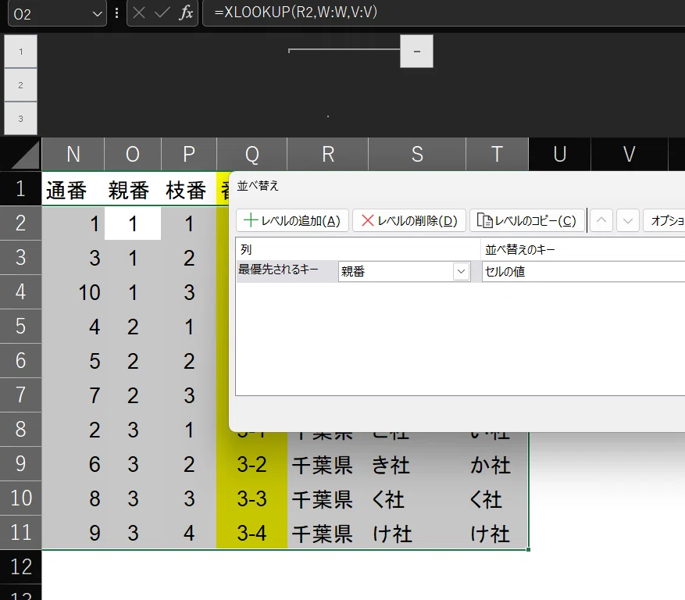685x600 pixels.
Task: Click cell S9 showing き社
Action: tap(417, 464)
